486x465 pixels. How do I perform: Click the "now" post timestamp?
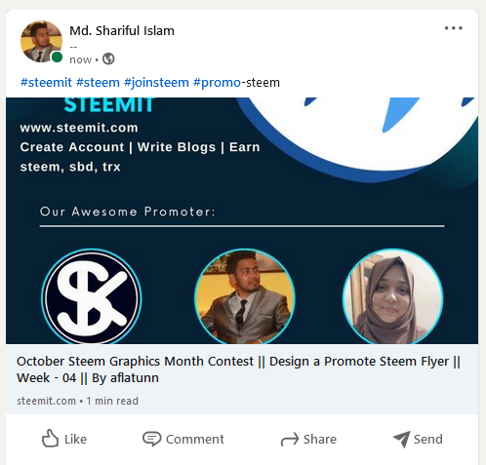point(80,59)
